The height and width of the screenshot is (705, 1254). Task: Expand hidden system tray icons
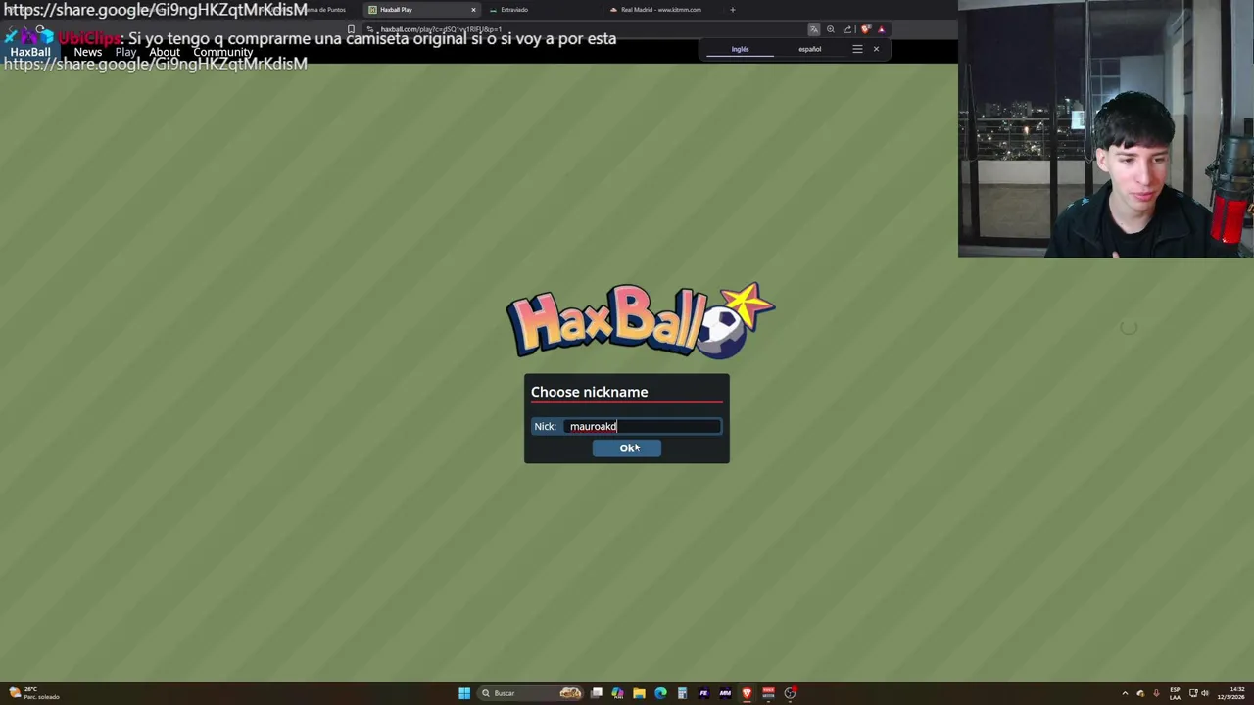click(1125, 693)
